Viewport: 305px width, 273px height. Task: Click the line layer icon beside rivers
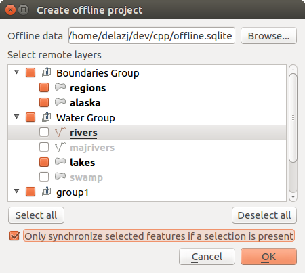coord(60,132)
